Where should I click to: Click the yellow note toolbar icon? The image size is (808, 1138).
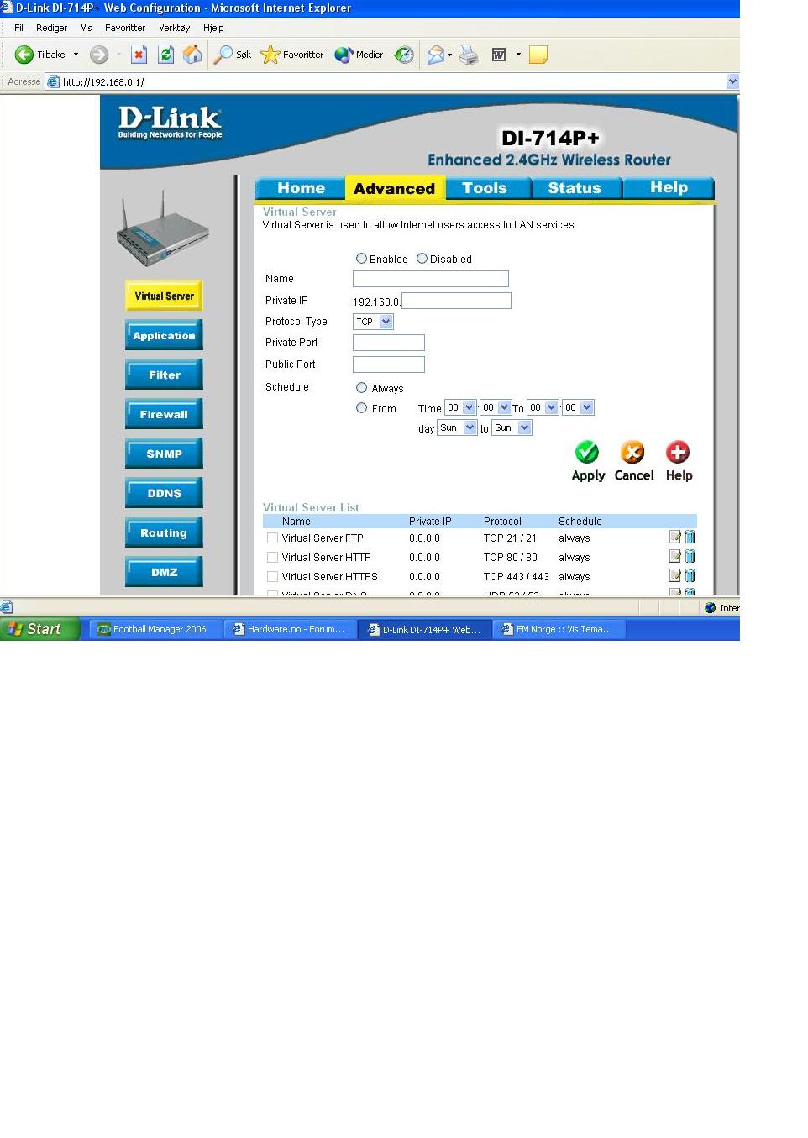coord(538,55)
